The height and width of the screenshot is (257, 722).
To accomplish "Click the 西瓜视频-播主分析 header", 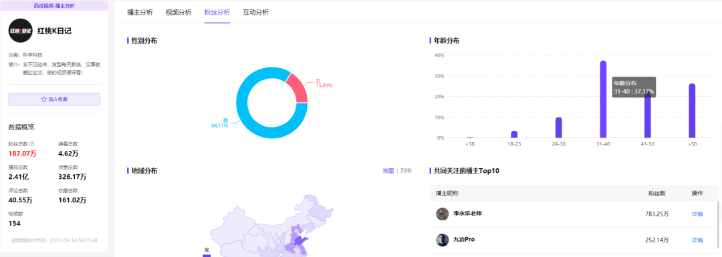I will point(54,5).
